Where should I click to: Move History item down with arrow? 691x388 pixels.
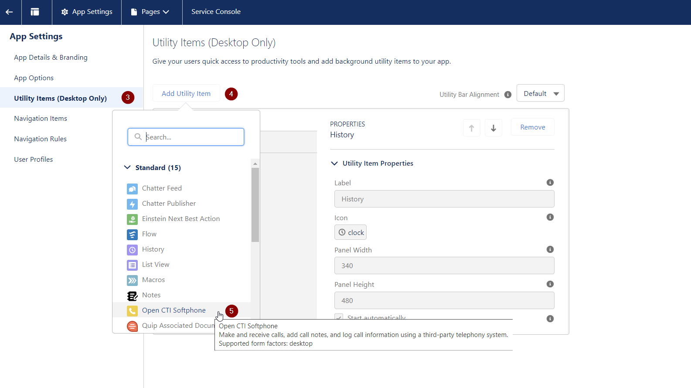(494, 128)
